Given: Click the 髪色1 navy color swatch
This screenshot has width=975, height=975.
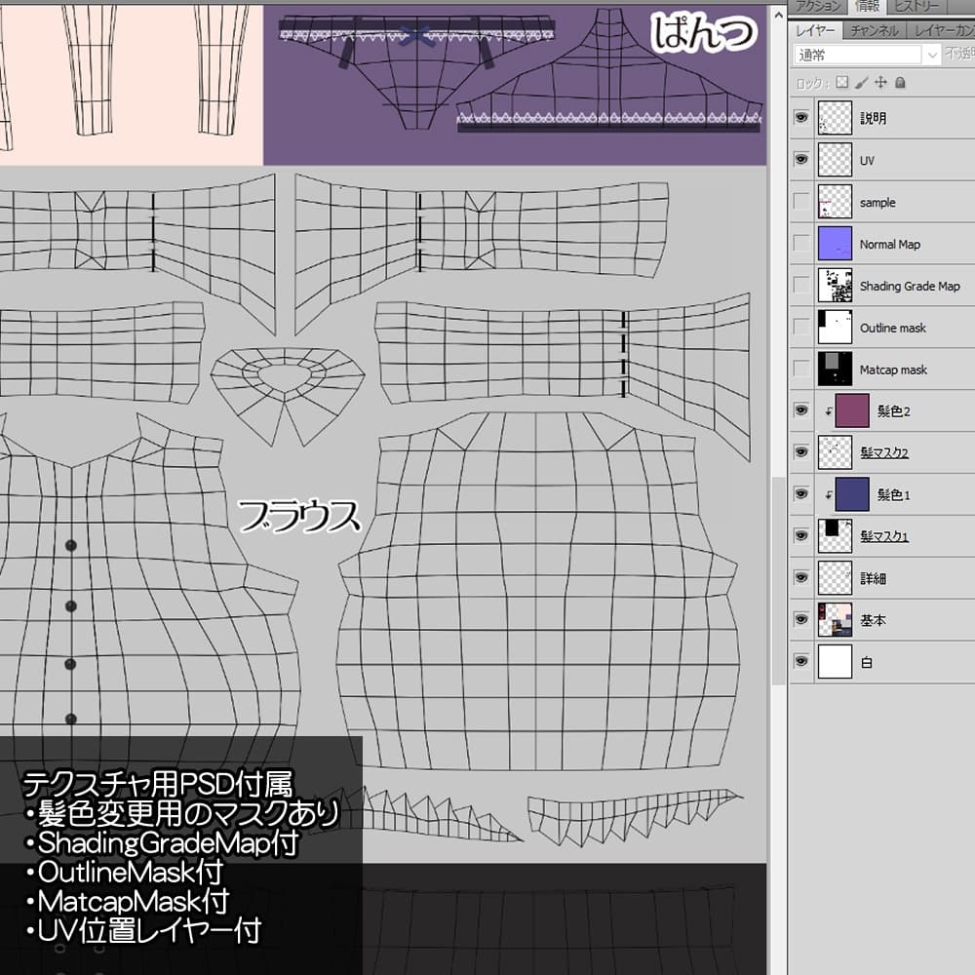Looking at the screenshot, I should pos(852,494).
